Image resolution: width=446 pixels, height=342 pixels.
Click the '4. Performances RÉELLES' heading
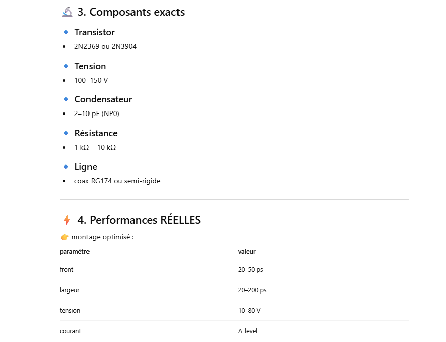[x=139, y=220]
